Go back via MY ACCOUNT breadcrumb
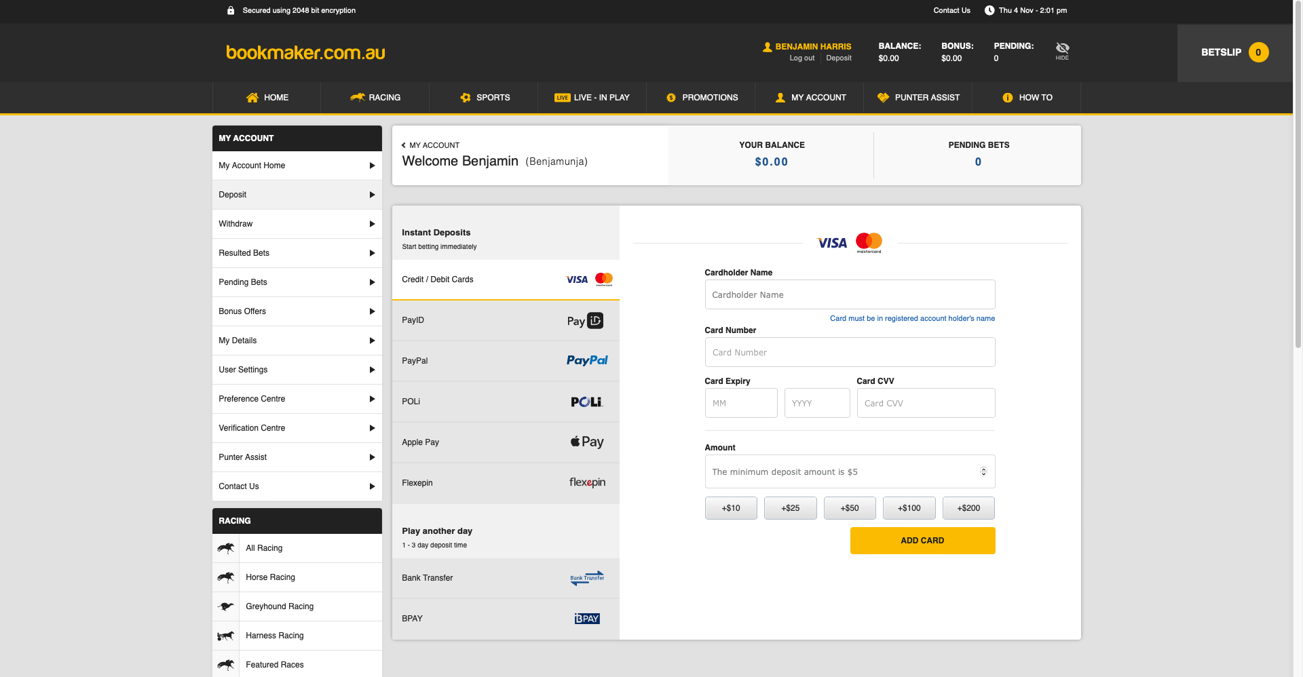 click(431, 145)
